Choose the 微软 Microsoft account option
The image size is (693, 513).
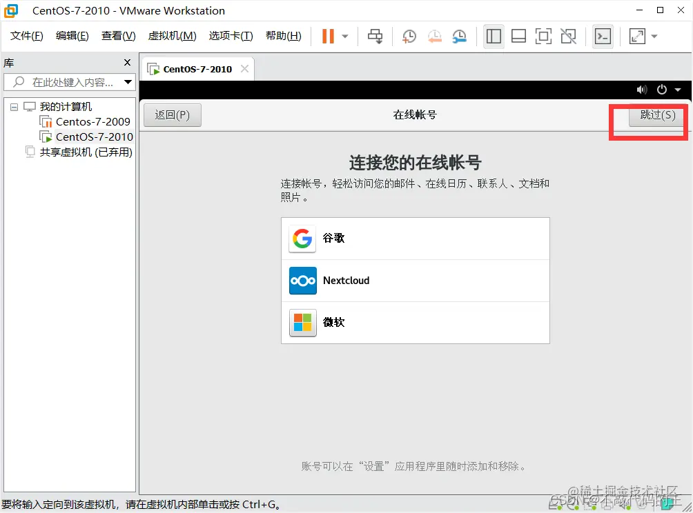pyautogui.click(x=416, y=323)
